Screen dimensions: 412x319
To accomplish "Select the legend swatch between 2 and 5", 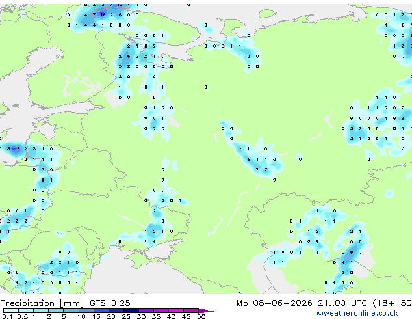I will (56, 311).
